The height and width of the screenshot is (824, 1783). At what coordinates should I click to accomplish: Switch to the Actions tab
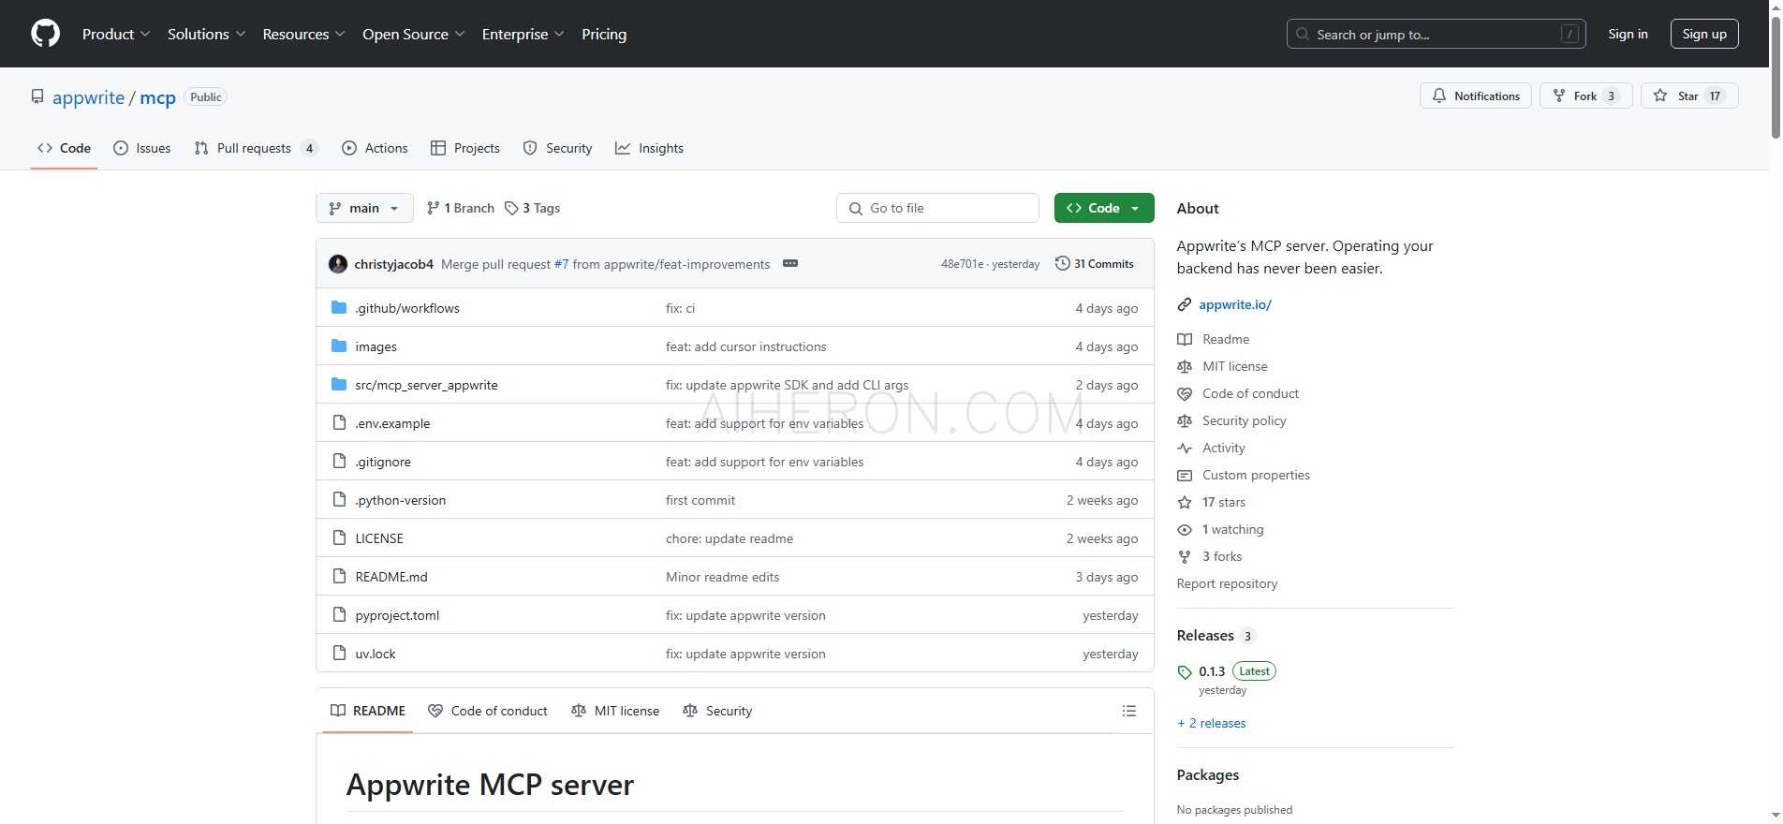pos(375,148)
